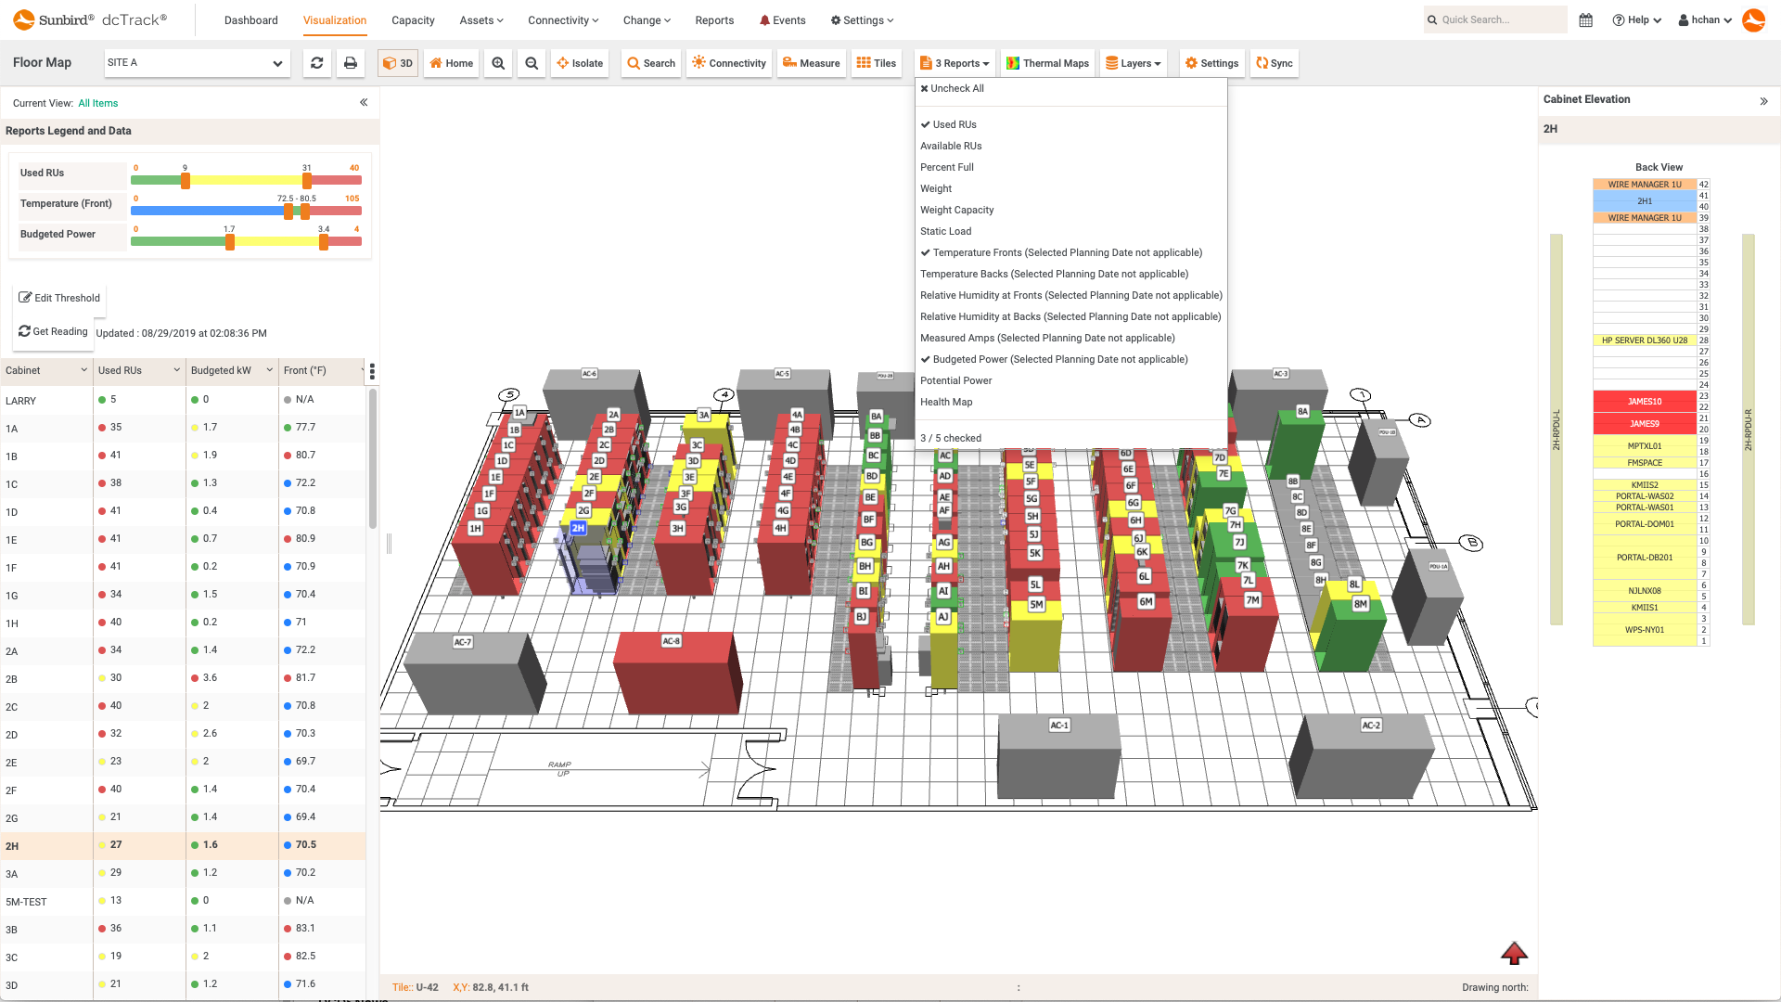
Task: Click the Edit Threshold button
Action: pos(59,297)
